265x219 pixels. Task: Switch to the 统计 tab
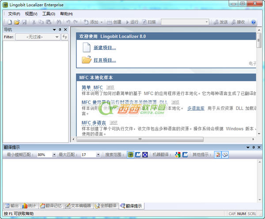(29, 206)
